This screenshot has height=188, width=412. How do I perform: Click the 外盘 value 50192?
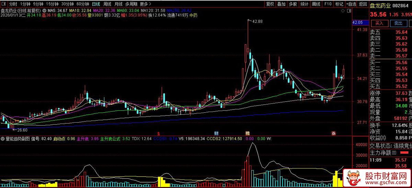[400, 118]
